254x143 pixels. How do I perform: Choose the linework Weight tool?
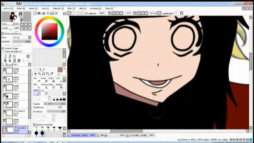click(52, 80)
